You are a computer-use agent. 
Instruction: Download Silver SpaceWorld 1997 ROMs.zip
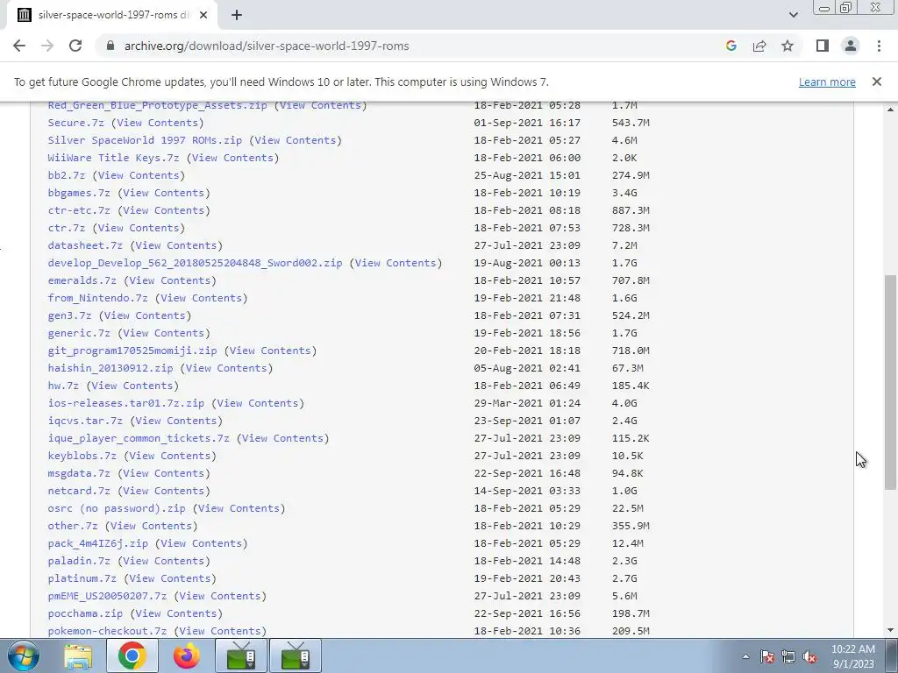click(x=145, y=140)
